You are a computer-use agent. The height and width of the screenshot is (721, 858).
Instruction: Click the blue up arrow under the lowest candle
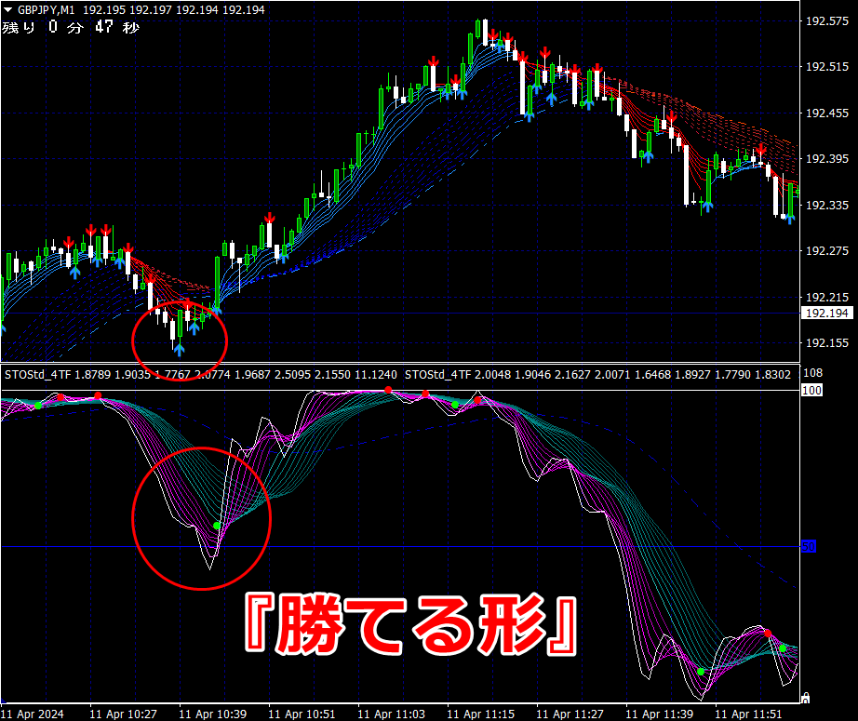[179, 350]
